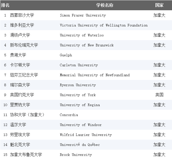
Task: Click University of York text
Action: tap(78, 95)
